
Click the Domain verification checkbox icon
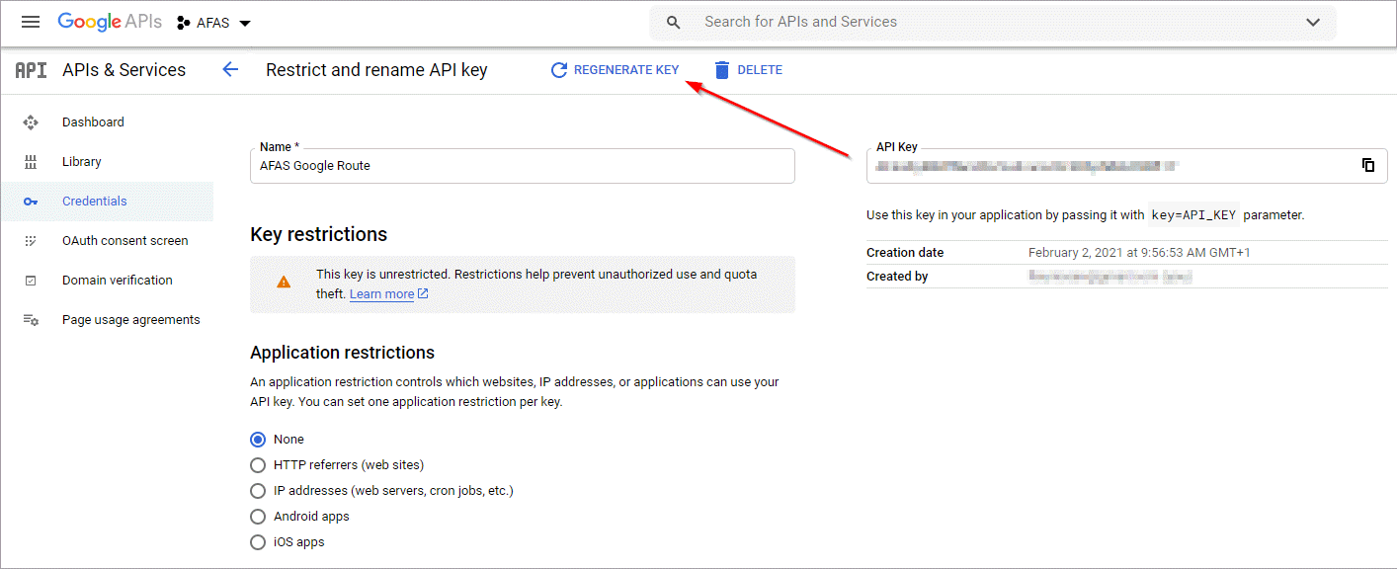(31, 281)
